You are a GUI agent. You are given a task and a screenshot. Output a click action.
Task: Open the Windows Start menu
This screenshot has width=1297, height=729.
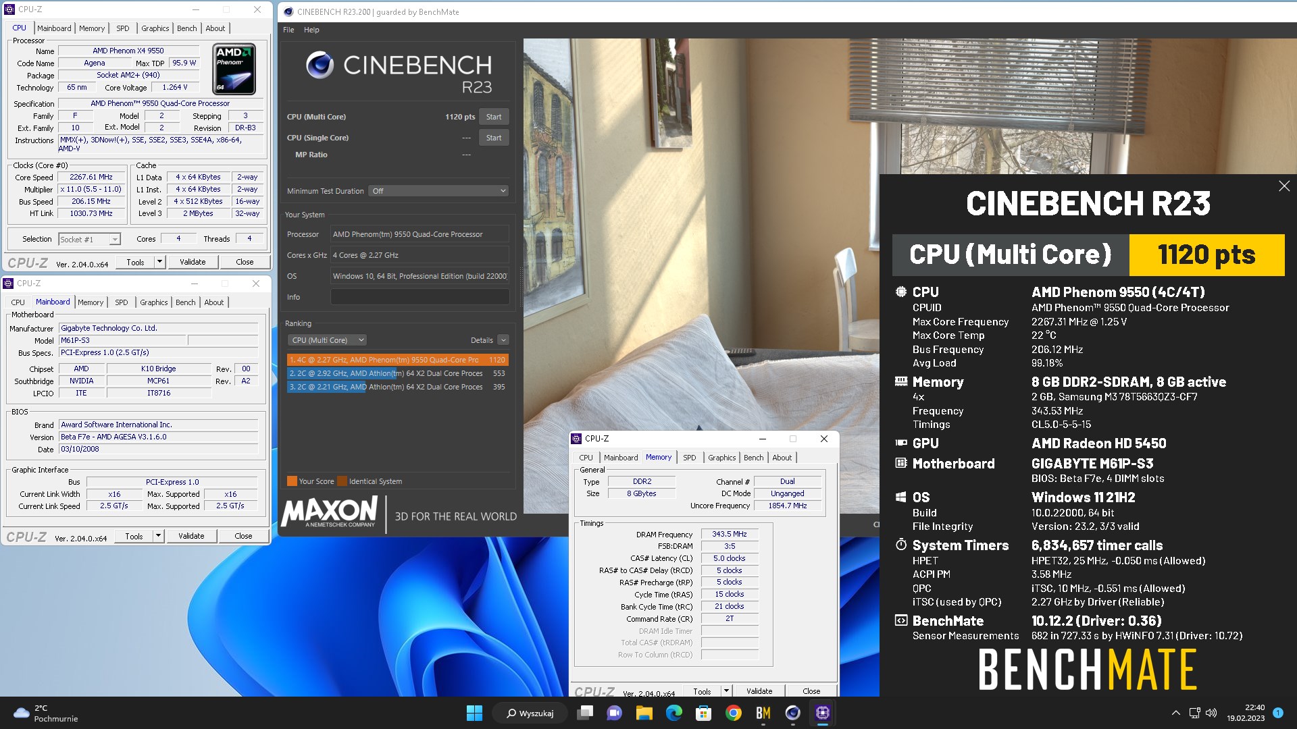click(474, 713)
